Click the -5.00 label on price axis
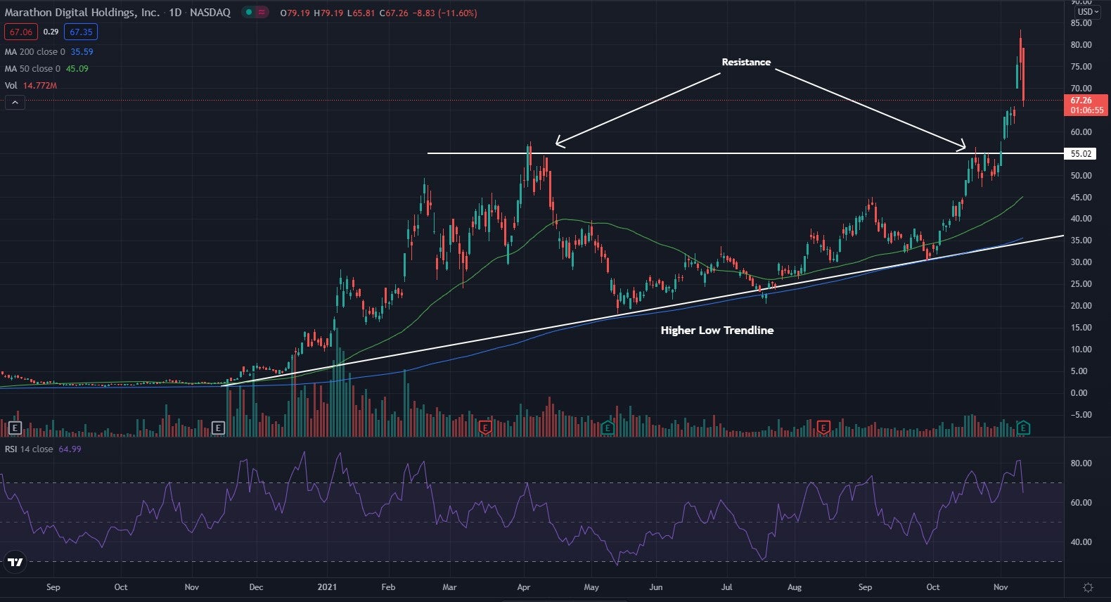The height and width of the screenshot is (602, 1111). pyautogui.click(x=1081, y=415)
